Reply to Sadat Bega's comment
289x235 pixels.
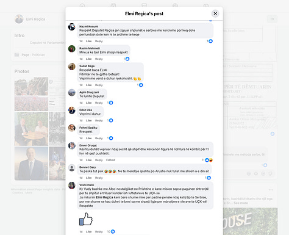[99, 85]
